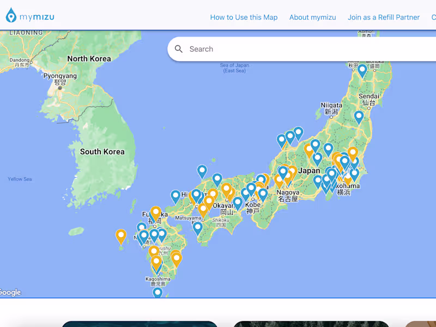The width and height of the screenshot is (436, 327).
Task: Click the Google logo on map
Action: pos(10,292)
